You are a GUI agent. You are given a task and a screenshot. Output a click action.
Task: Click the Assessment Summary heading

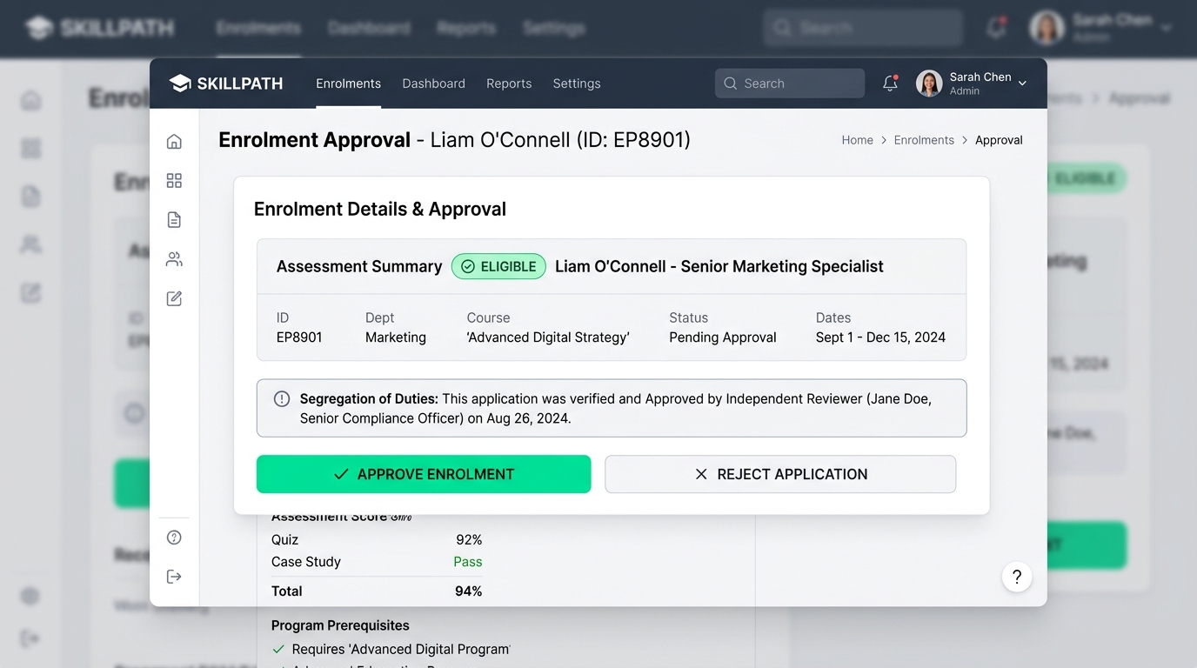(359, 266)
